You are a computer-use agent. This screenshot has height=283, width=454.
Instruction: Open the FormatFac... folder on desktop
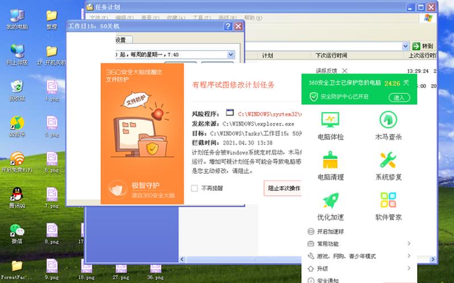17,269
